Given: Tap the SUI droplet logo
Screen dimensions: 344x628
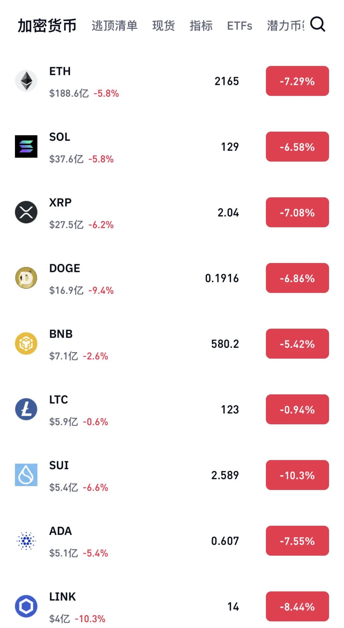Looking at the screenshot, I should pos(26,475).
